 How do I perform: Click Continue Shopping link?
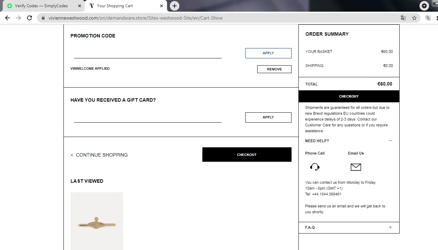tap(99, 155)
